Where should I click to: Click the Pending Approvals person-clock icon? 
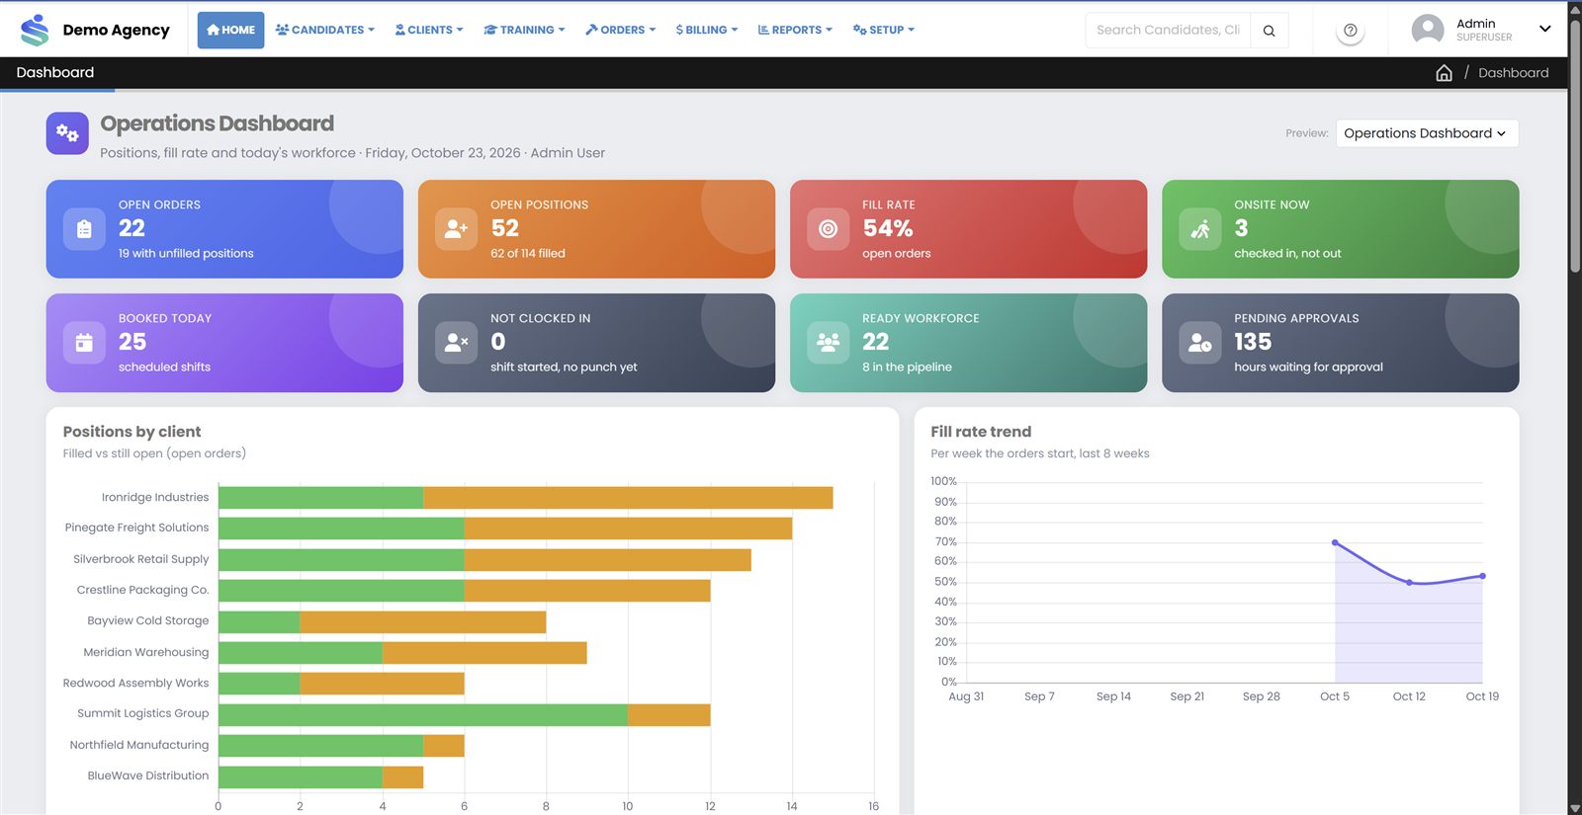(1199, 343)
